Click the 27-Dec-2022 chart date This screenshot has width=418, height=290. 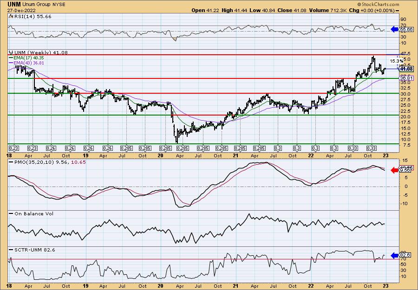(20, 10)
